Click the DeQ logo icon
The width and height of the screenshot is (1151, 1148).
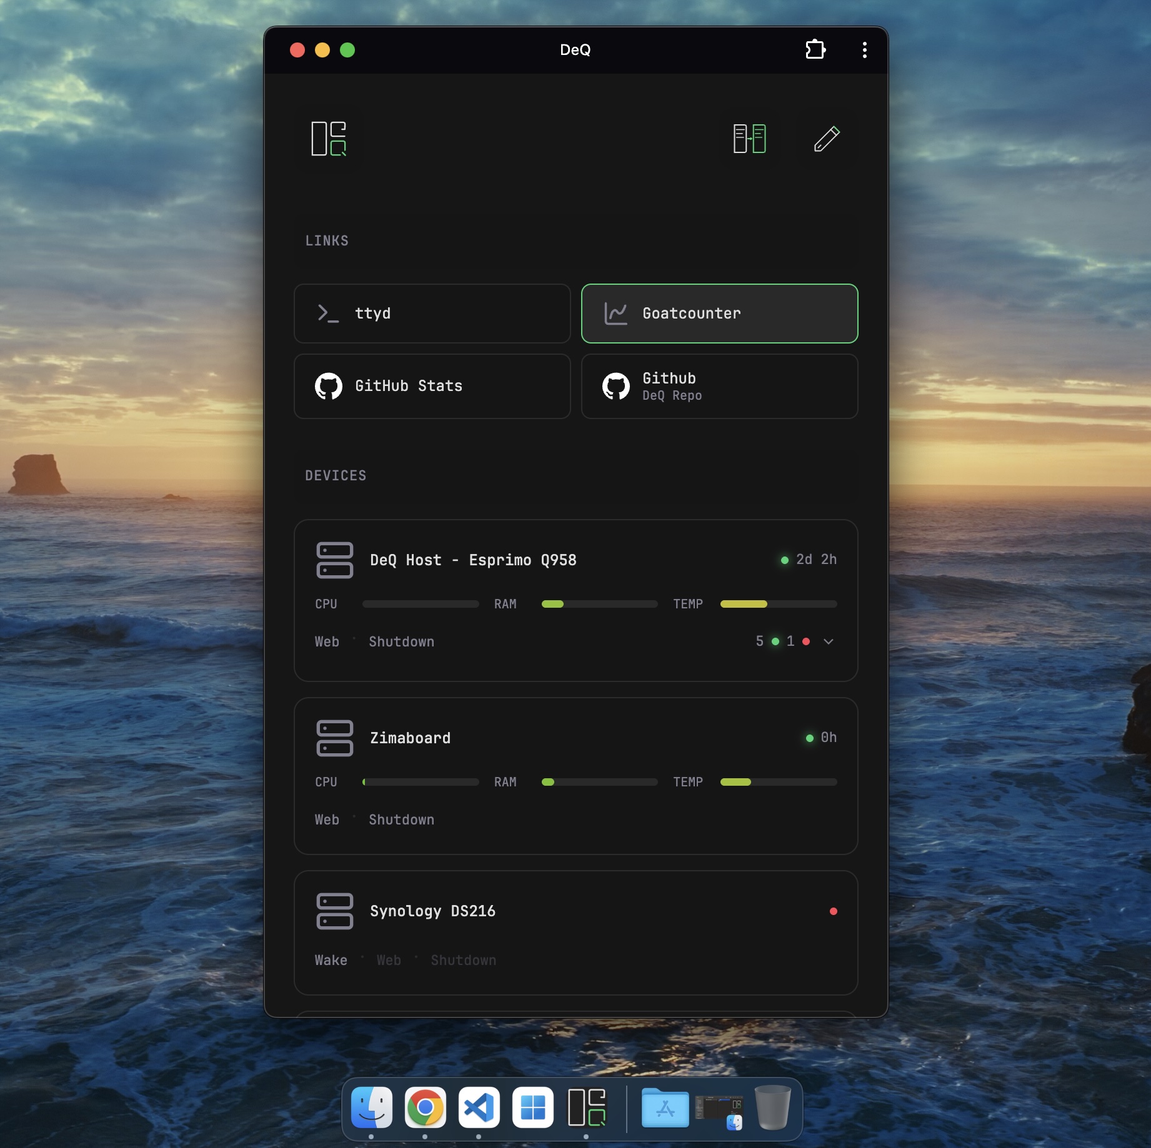(329, 139)
